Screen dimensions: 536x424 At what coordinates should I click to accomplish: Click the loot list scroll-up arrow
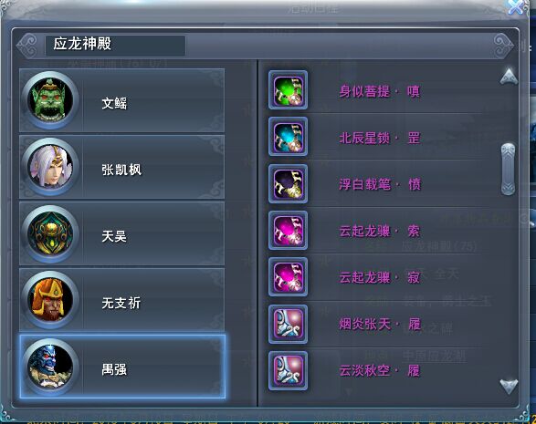coord(509,77)
